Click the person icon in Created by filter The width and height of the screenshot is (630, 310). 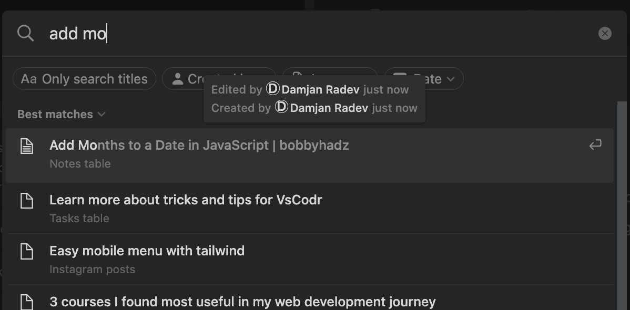point(178,79)
